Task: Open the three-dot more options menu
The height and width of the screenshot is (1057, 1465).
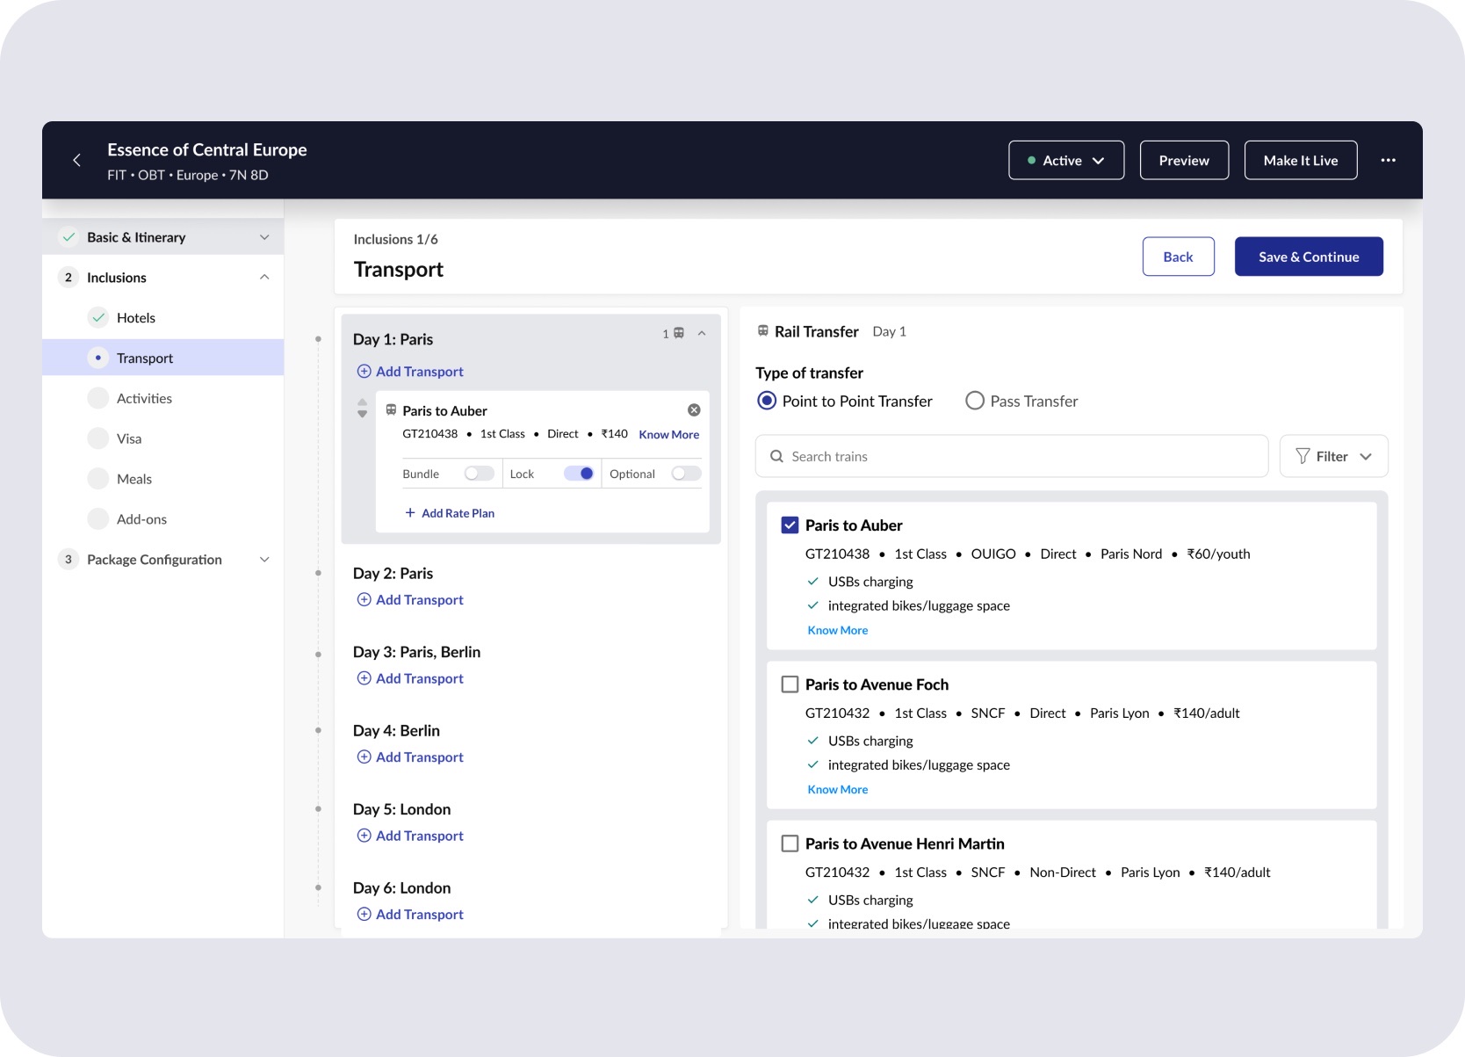Action: coord(1388,160)
